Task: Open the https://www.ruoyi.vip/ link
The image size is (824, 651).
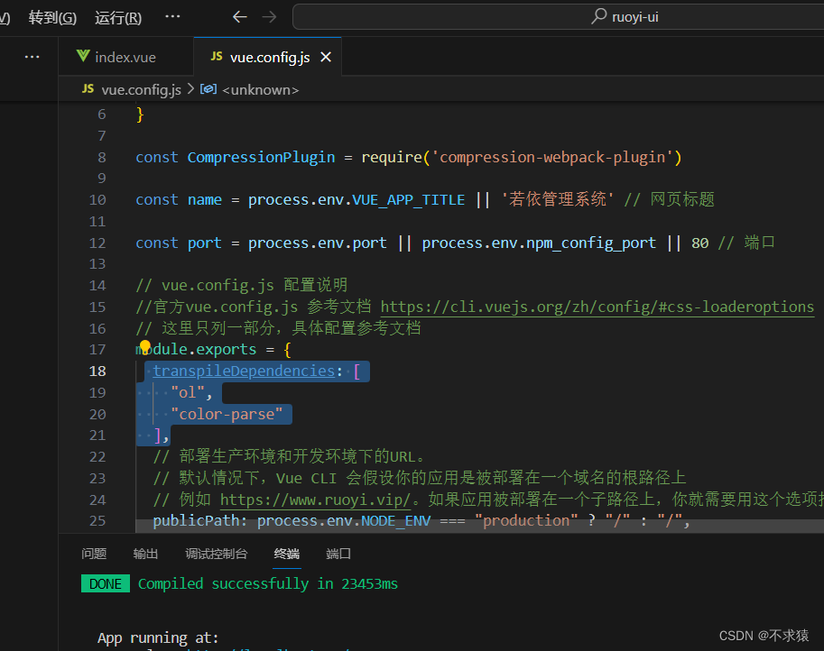Action: click(x=315, y=500)
